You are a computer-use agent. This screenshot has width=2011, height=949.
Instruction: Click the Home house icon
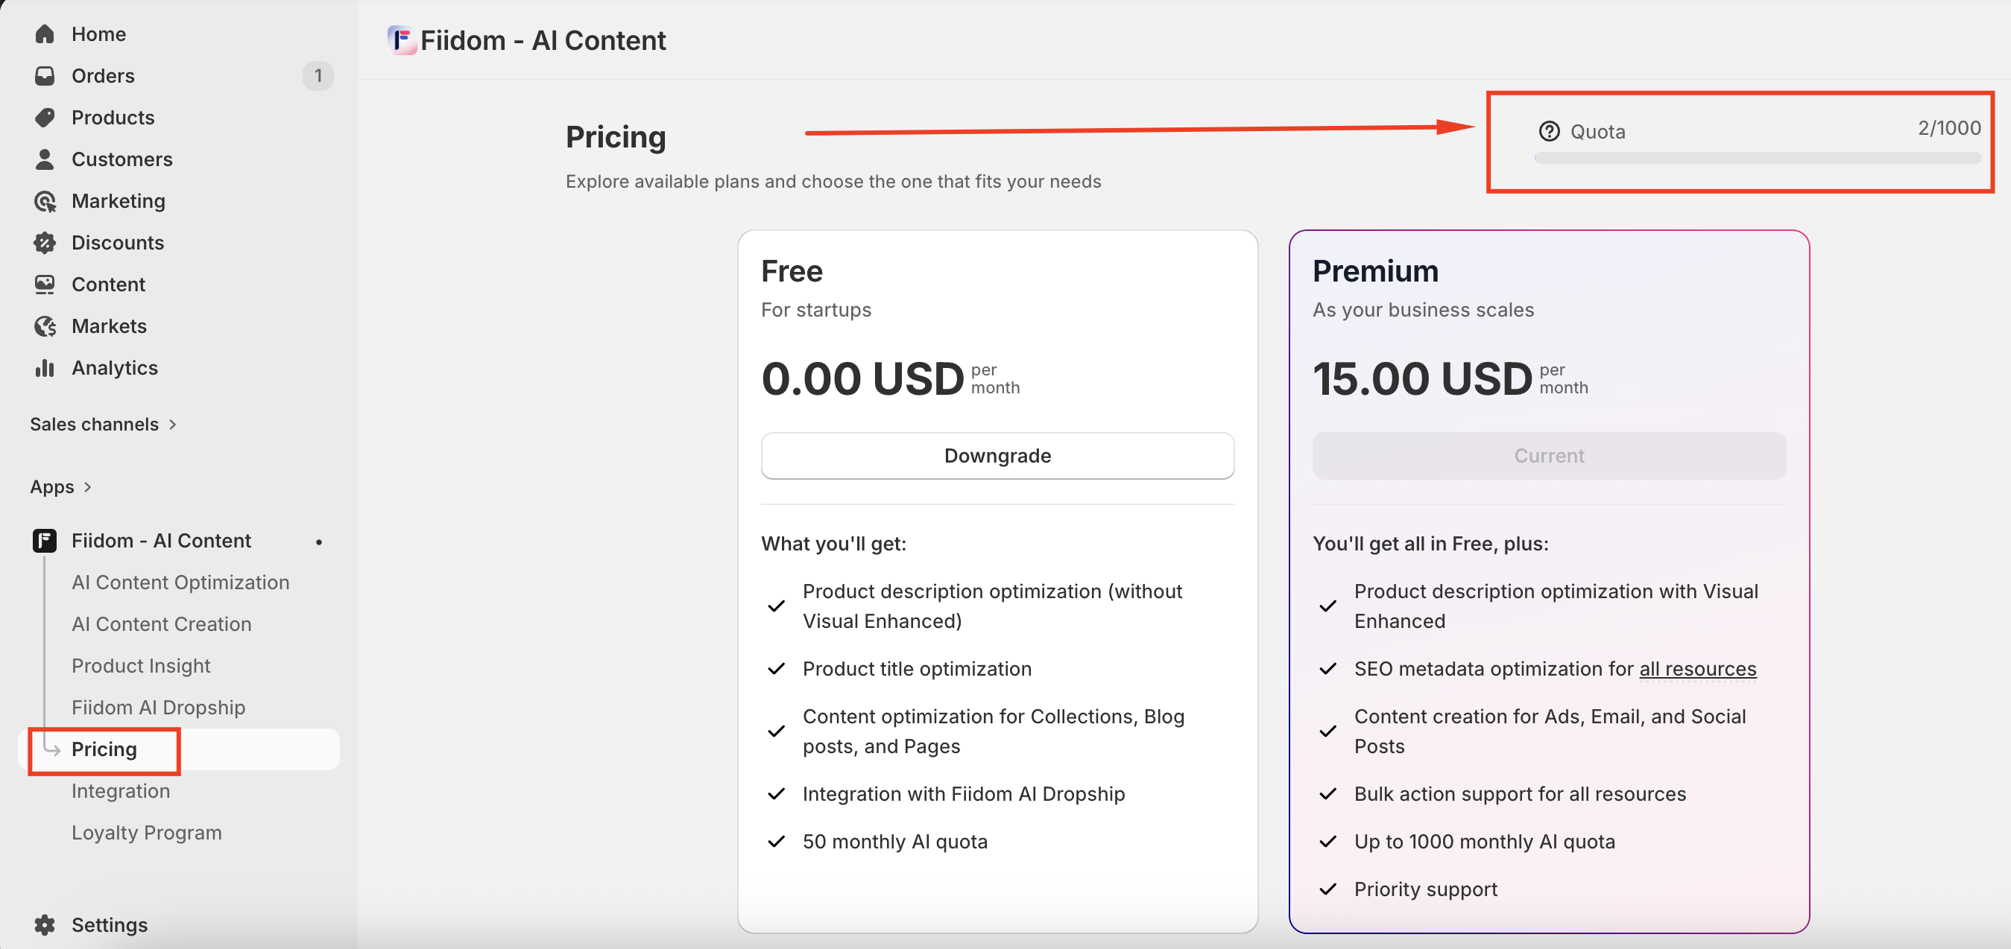[x=45, y=34]
